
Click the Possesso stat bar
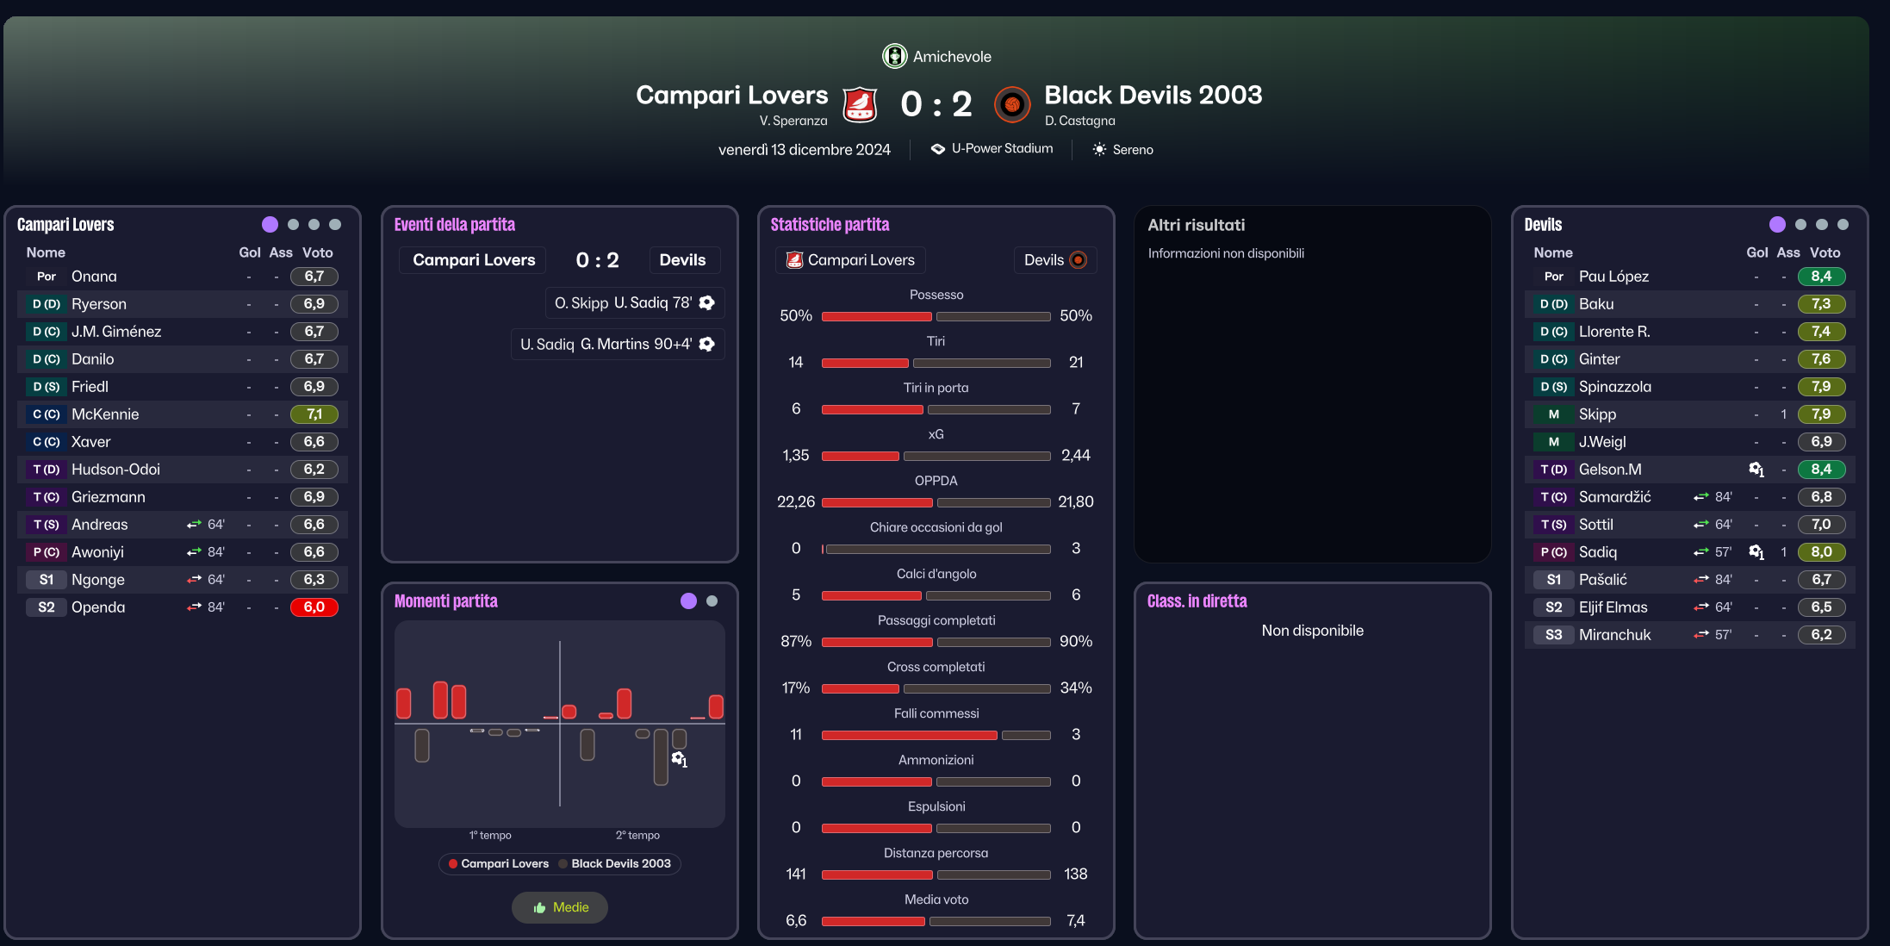click(936, 316)
